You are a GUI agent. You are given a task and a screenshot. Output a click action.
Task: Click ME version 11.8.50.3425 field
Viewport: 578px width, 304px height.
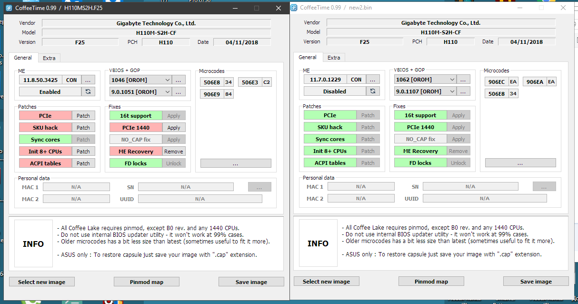tap(40, 80)
